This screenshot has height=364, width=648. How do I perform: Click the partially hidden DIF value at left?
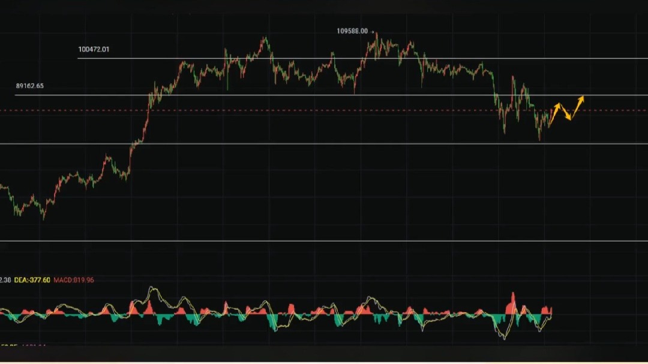coord(5,280)
